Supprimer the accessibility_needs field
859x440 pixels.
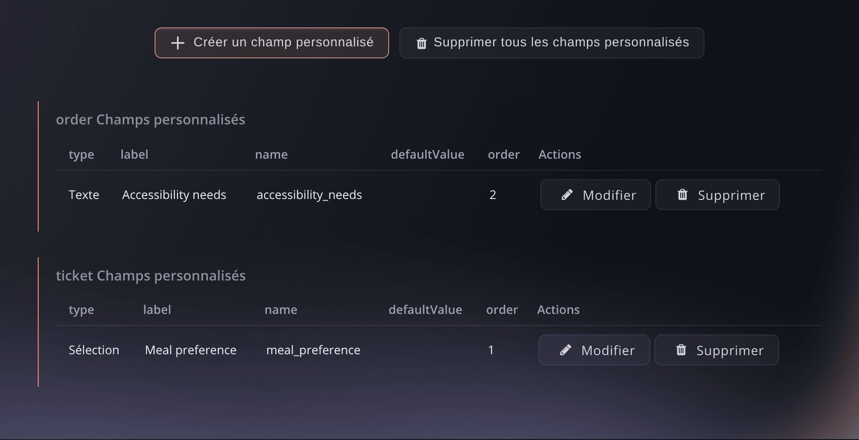pyautogui.click(x=717, y=195)
